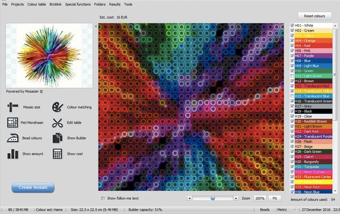Uncheck the H36 - Neon Blue checkbox
This screenshot has height=214, width=340.
(x=292, y=192)
